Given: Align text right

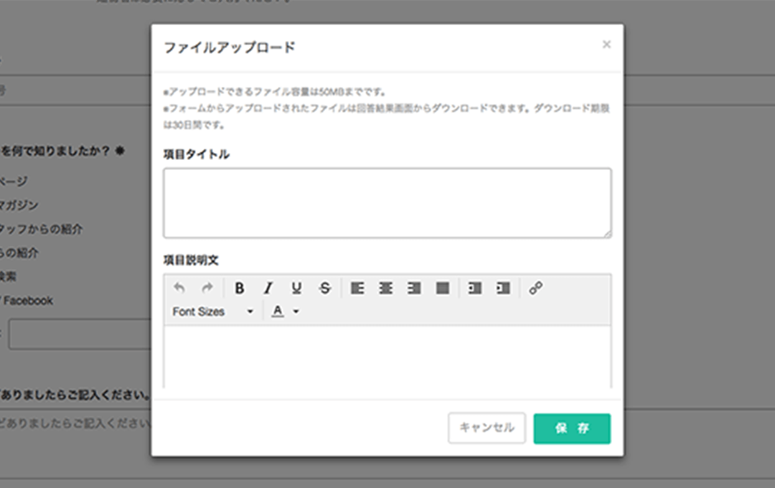Looking at the screenshot, I should click(x=414, y=288).
